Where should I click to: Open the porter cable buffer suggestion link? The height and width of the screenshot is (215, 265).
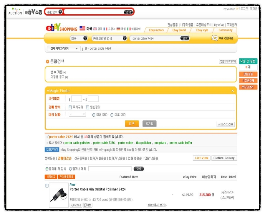[x=181, y=143]
